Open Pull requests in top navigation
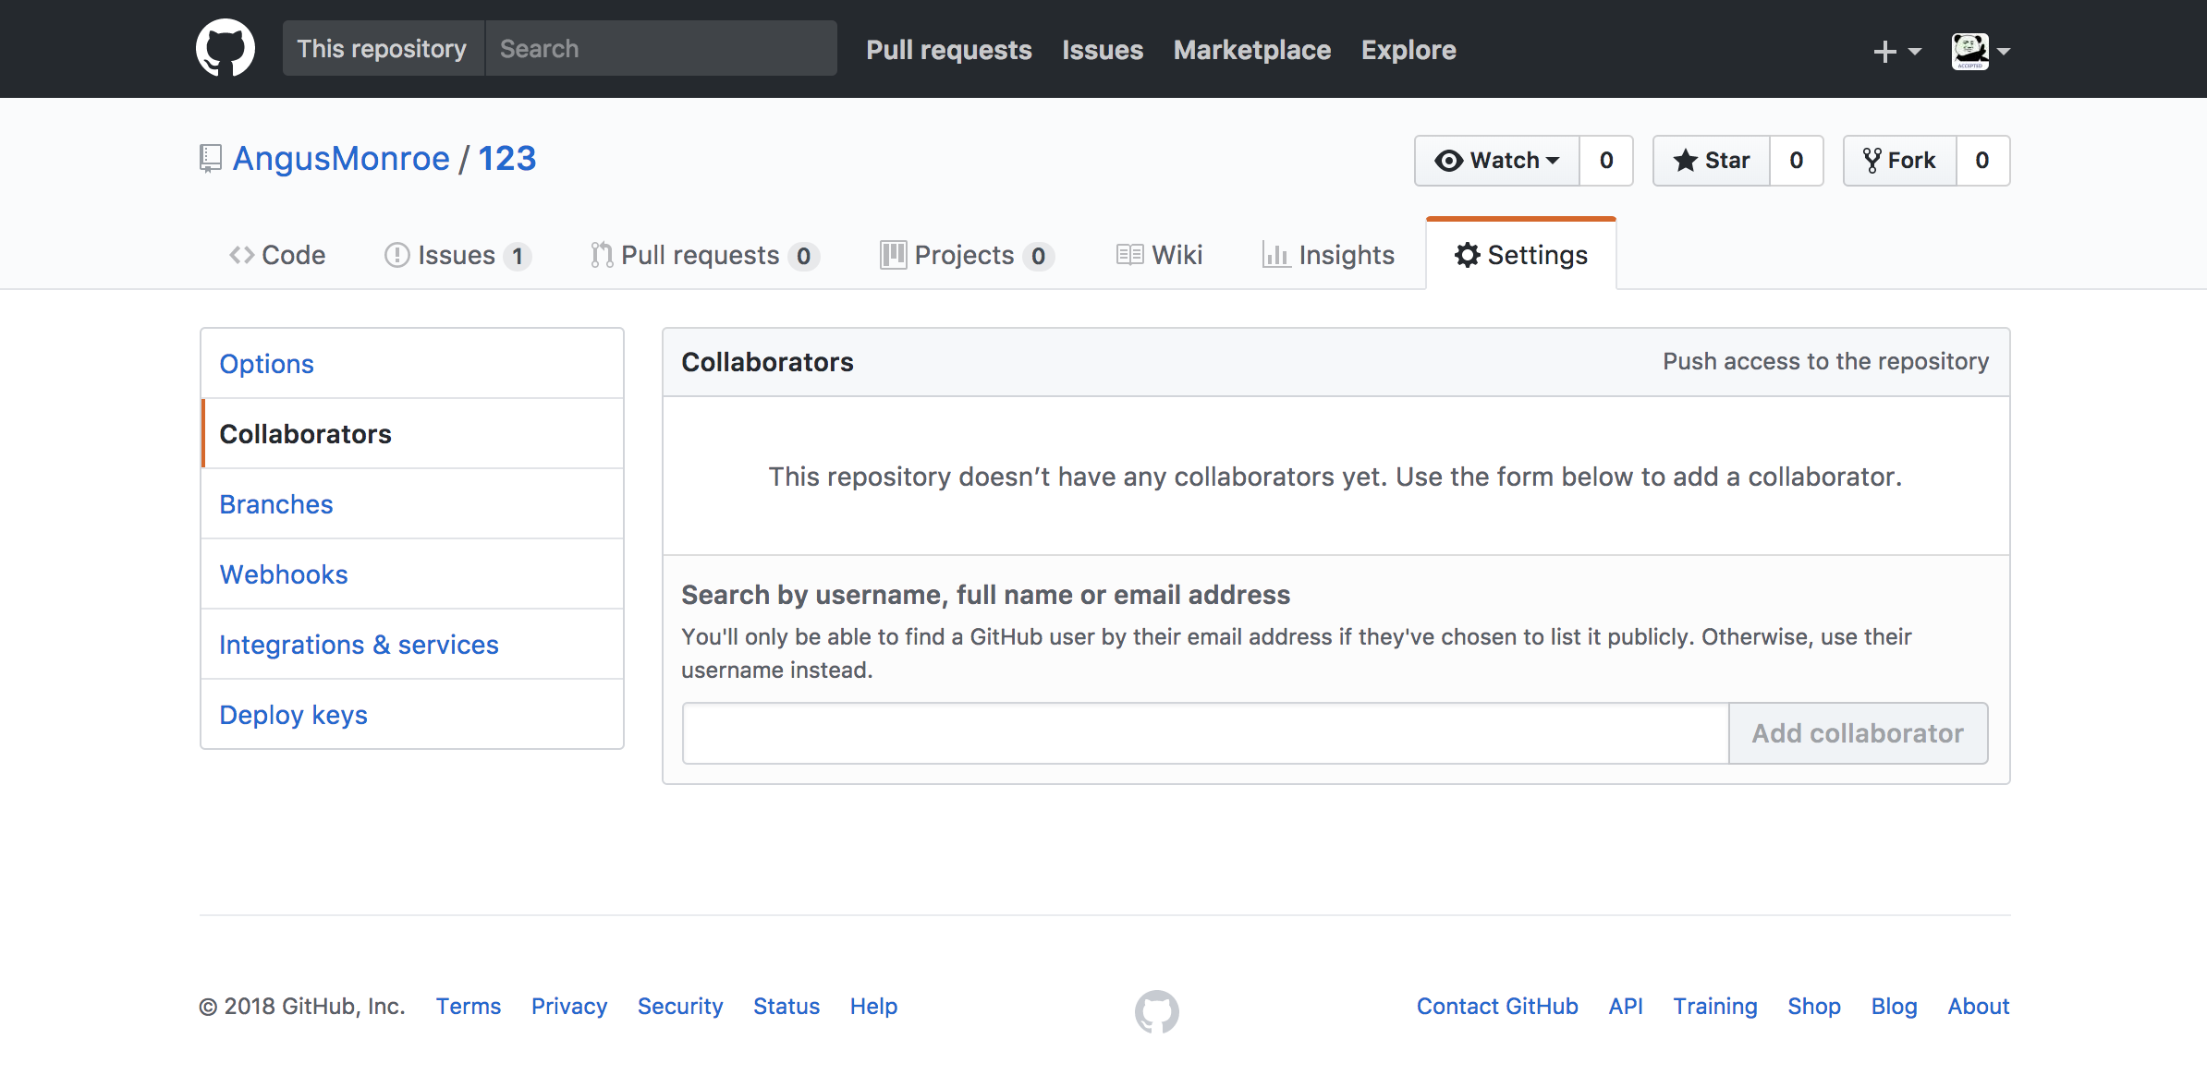 (x=949, y=50)
